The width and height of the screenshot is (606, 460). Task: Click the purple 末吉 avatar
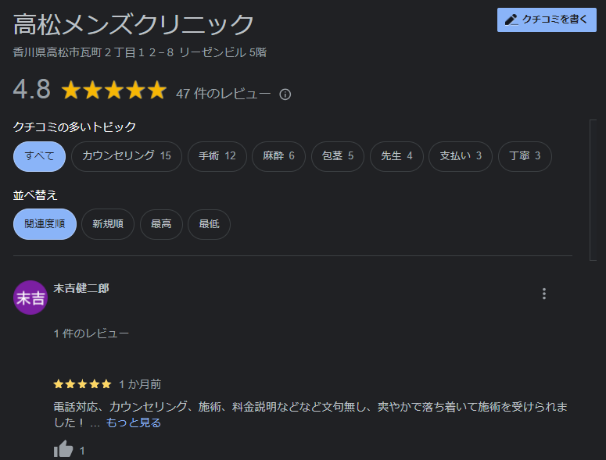point(30,298)
